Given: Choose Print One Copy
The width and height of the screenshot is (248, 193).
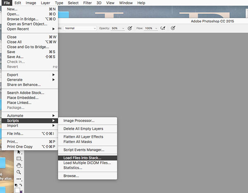Looking at the screenshot, I should pyautogui.click(x=30, y=147).
